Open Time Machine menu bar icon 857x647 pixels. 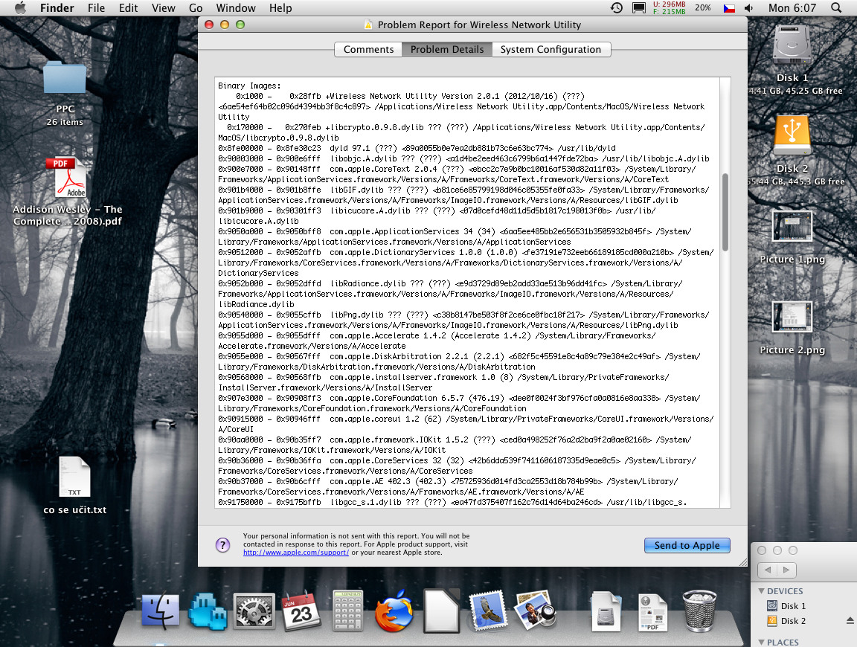point(617,7)
